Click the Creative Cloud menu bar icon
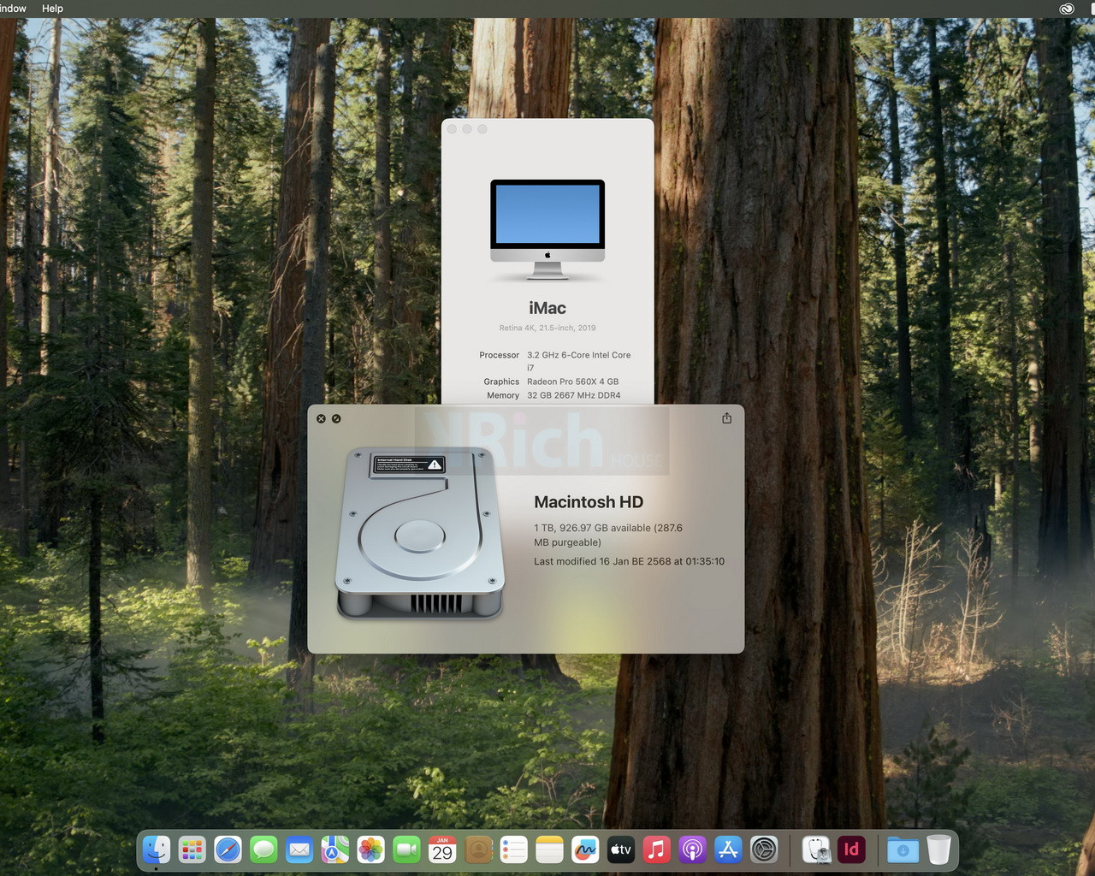 point(1067,9)
